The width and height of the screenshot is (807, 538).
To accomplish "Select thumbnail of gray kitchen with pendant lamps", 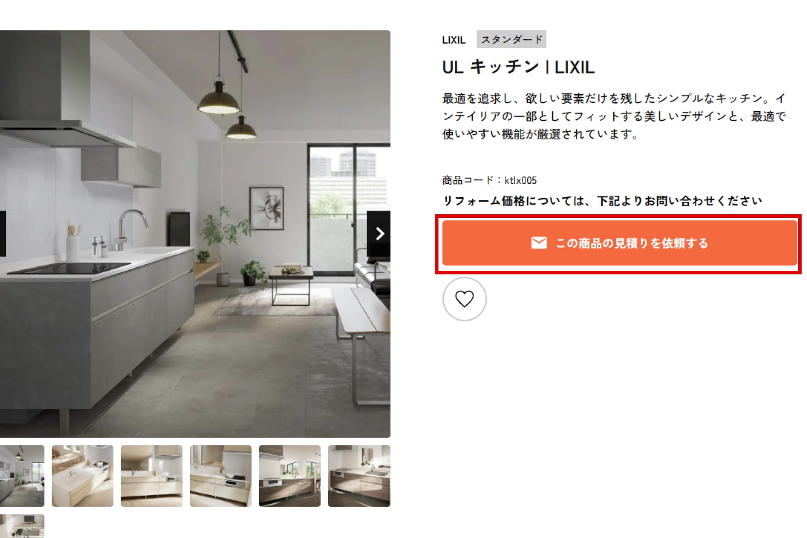I will pos(22,476).
